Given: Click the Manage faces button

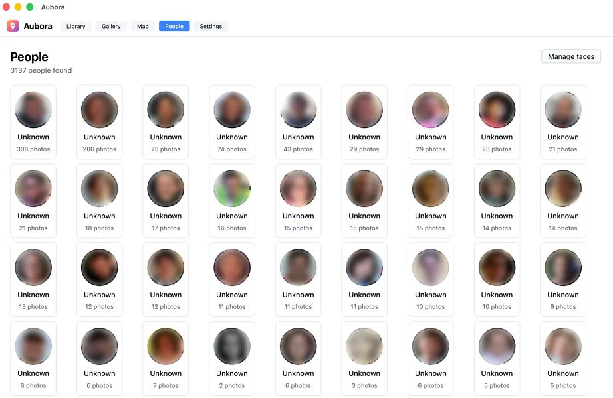Looking at the screenshot, I should coord(570,56).
